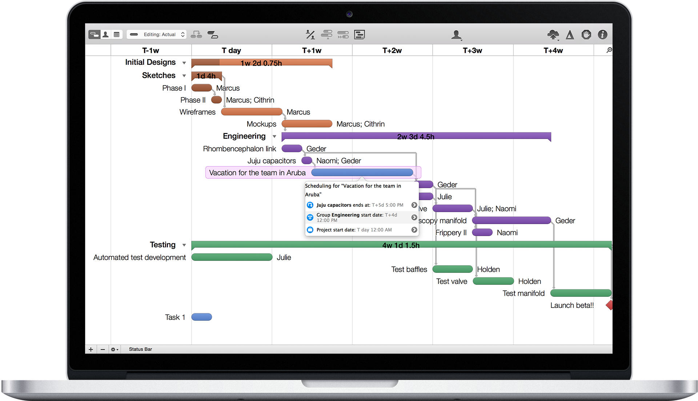Viewport: 698px width, 401px height.
Task: Click the Wireframes task label
Action: tap(197, 112)
